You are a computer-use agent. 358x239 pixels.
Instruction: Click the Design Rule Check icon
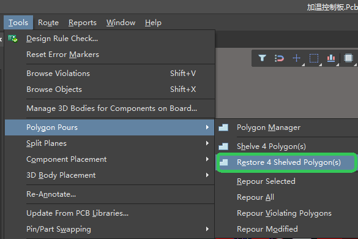point(13,39)
